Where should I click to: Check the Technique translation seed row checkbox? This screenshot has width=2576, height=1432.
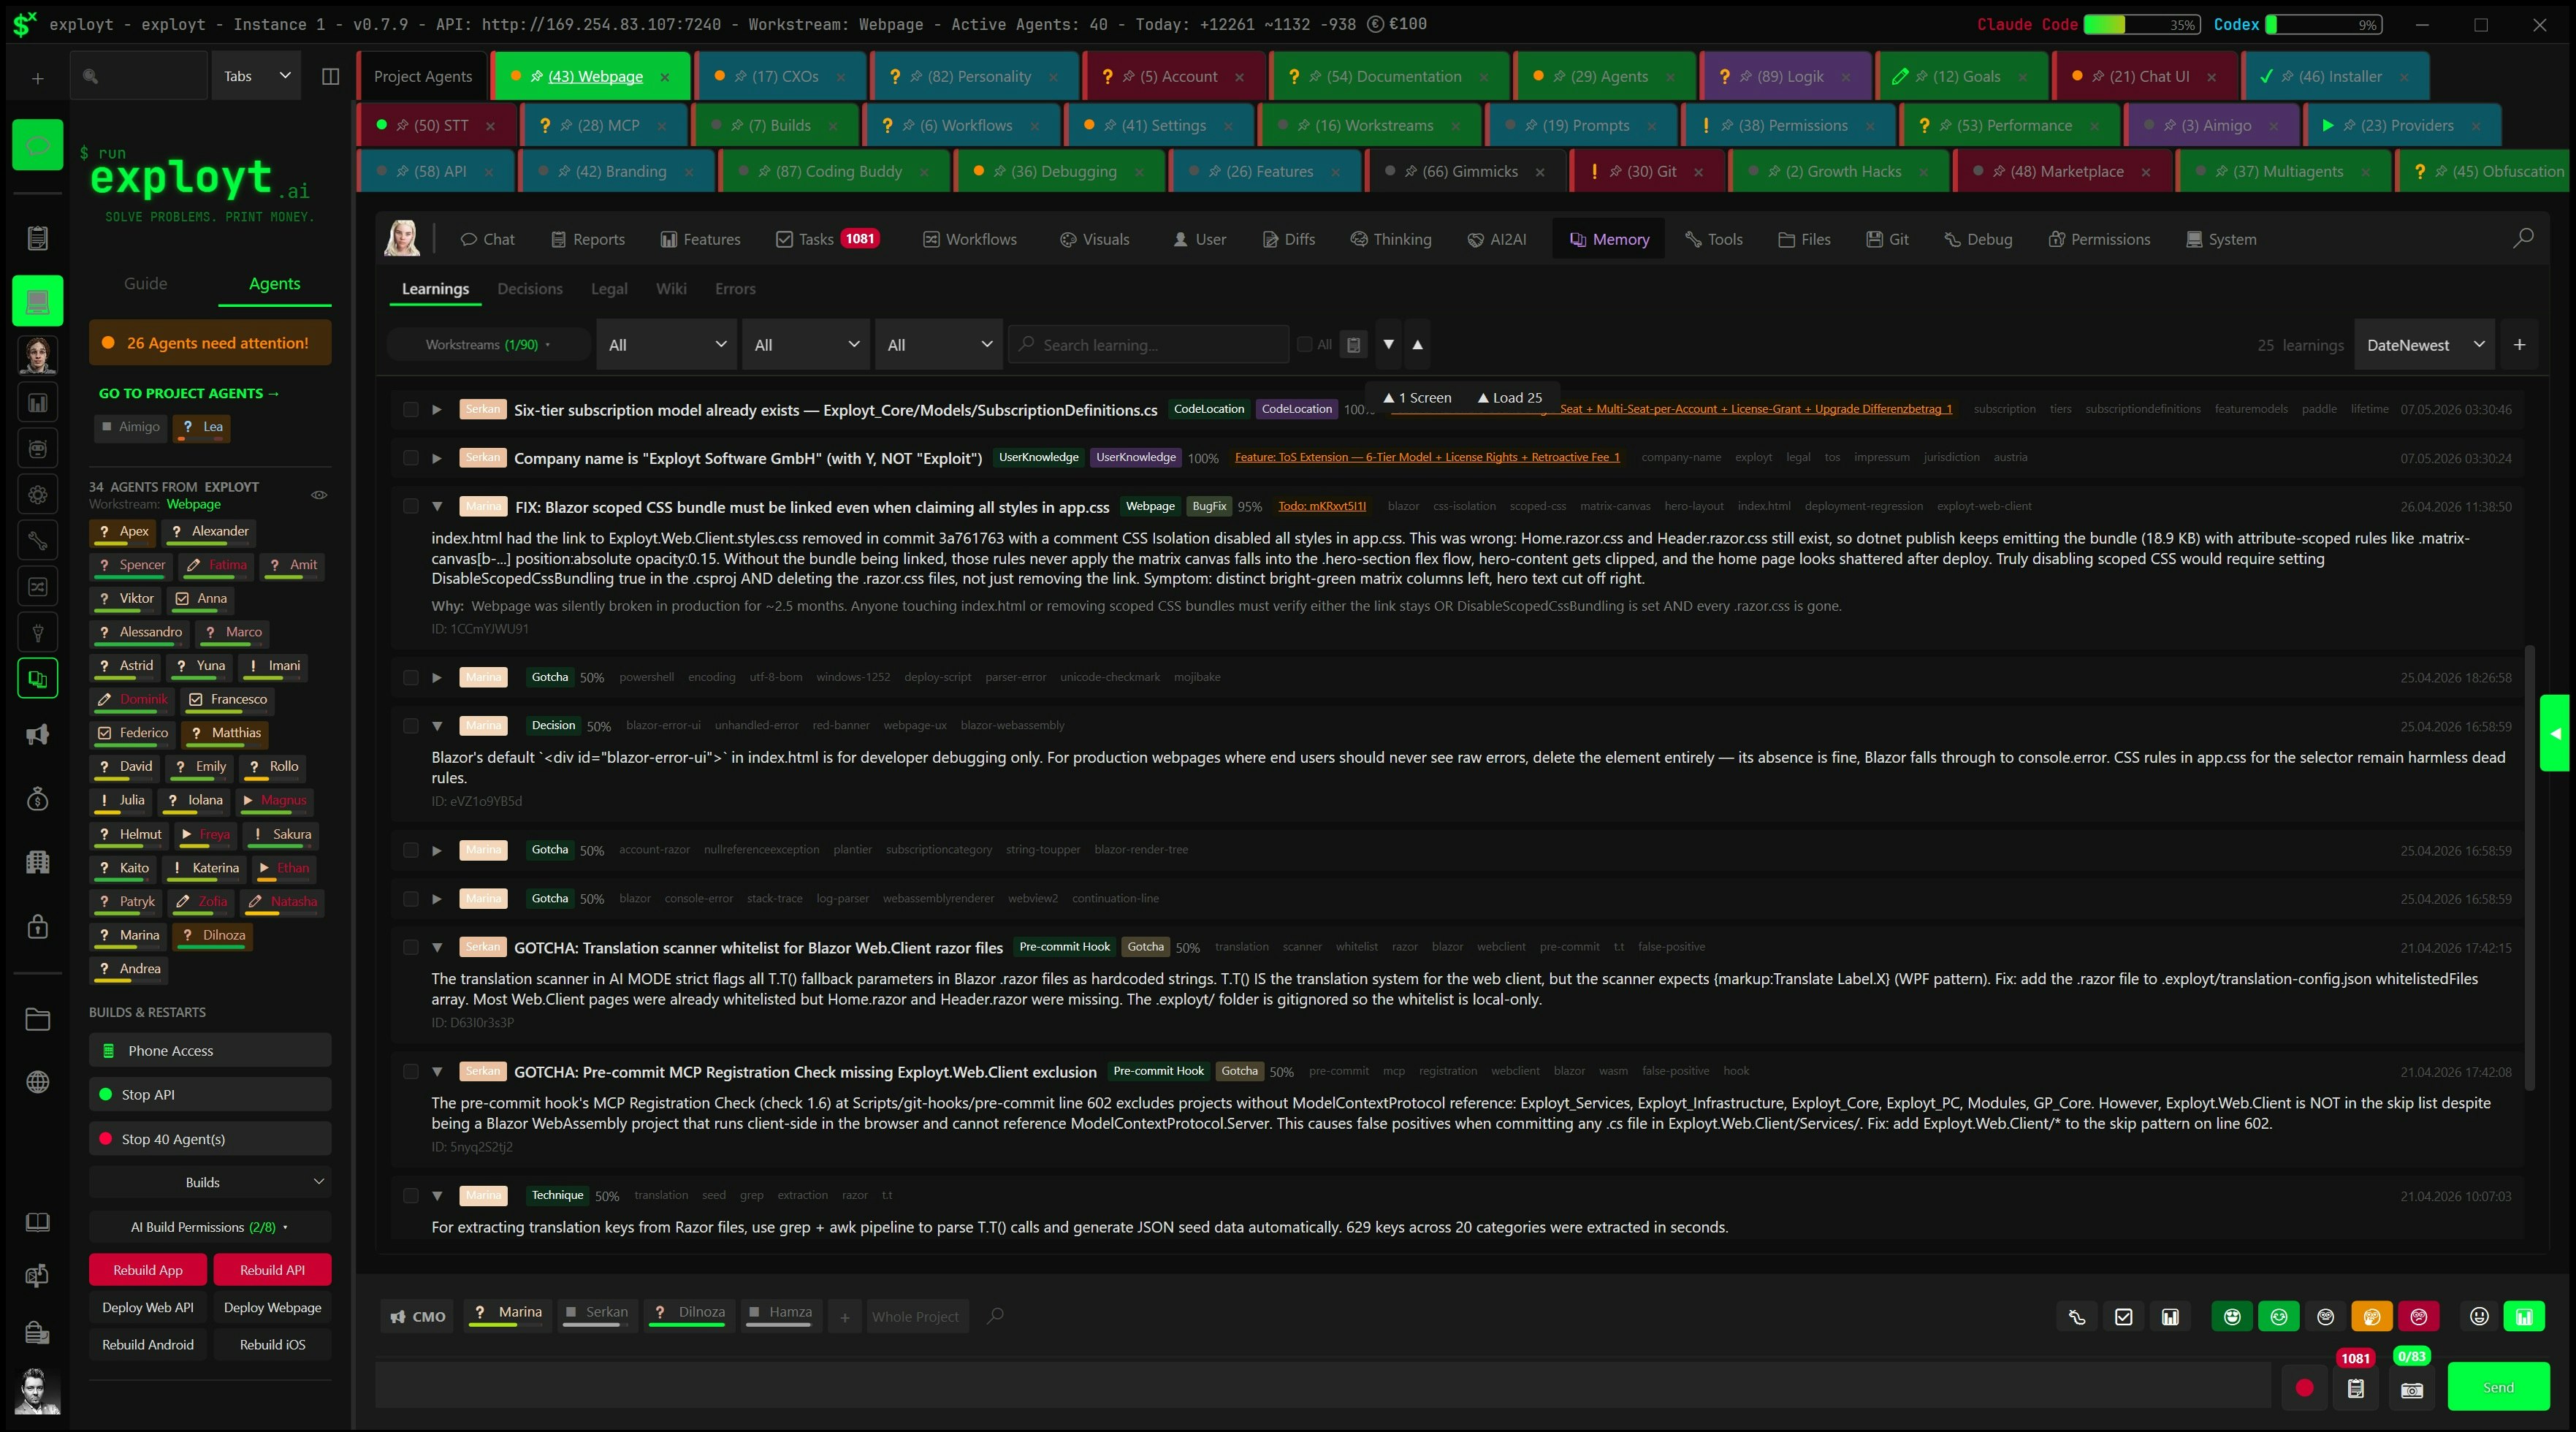tap(410, 1196)
